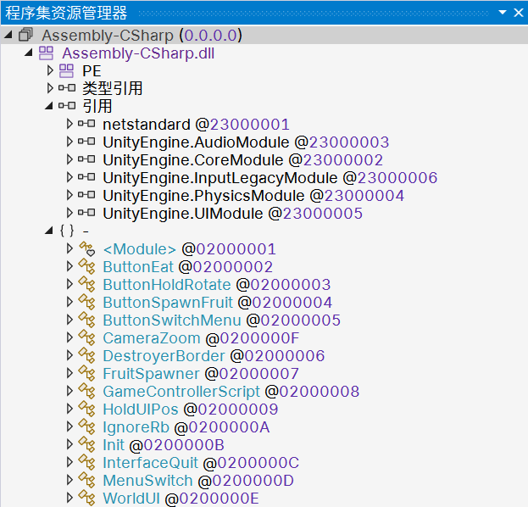The width and height of the screenshot is (528, 507).
Task: Click the FruitSpawner class icon
Action: (87, 374)
